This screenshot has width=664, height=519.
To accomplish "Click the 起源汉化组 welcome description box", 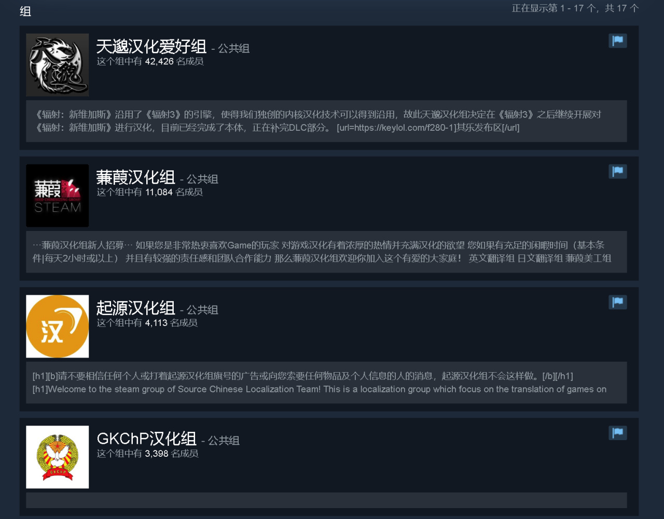I will [326, 383].
